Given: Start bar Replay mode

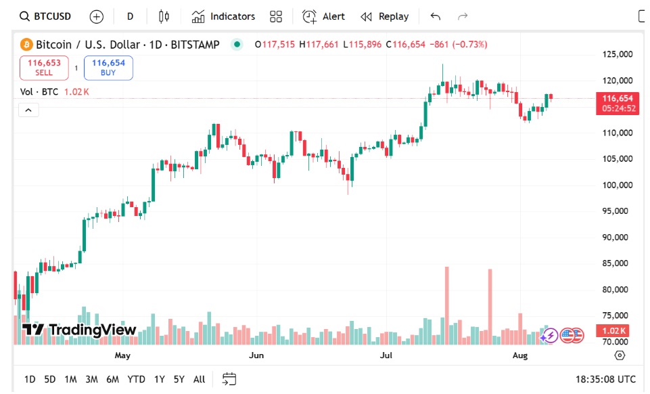Looking at the screenshot, I should point(384,16).
